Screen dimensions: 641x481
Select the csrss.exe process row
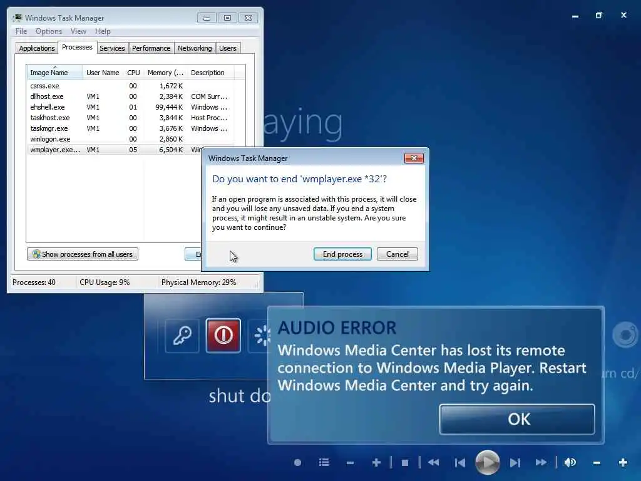(x=131, y=86)
